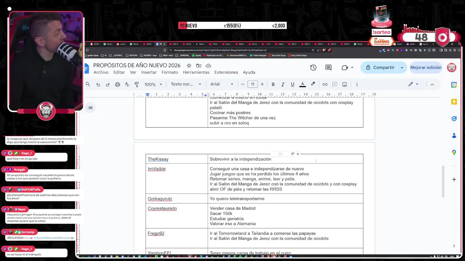465x261 pixels.
Task: Click the font size field showing 11
Action: pyautogui.click(x=252, y=84)
